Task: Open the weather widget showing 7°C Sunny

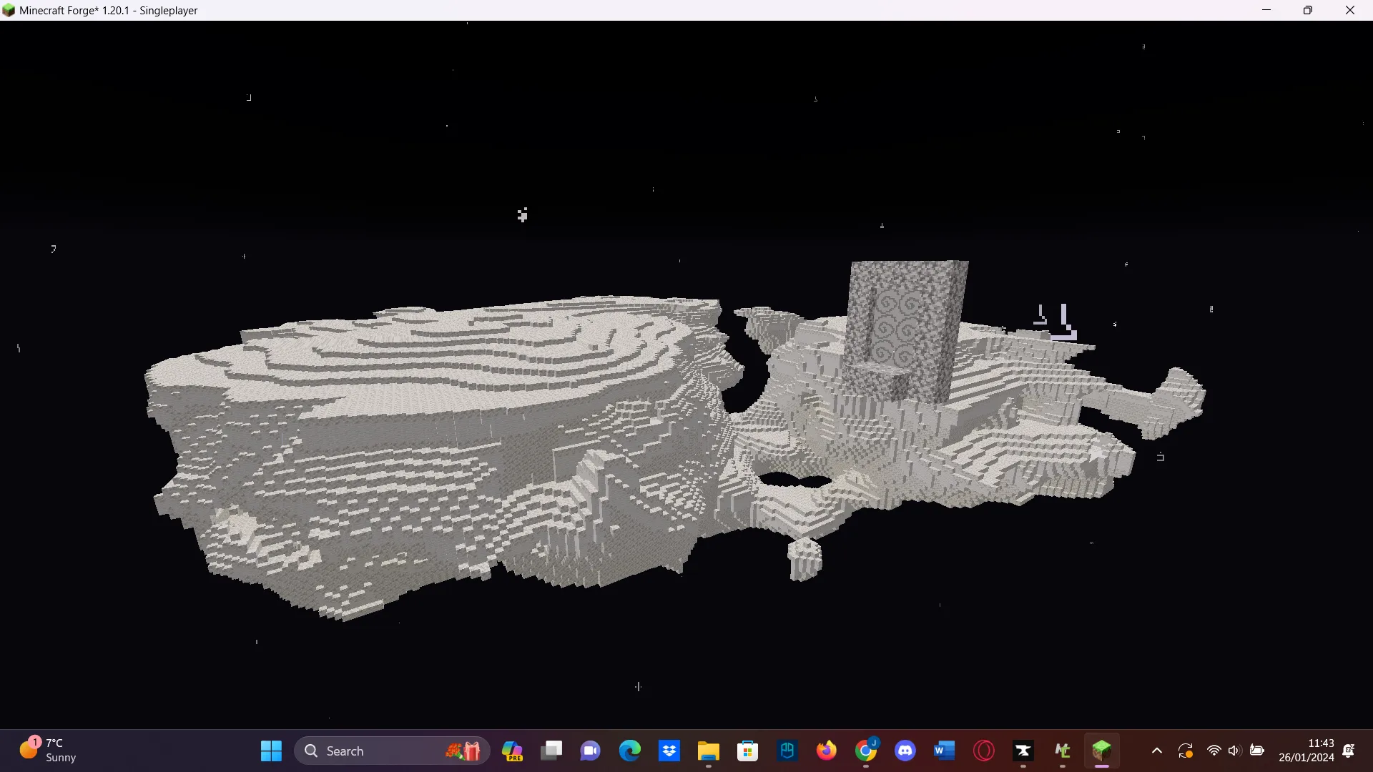Action: (48, 751)
